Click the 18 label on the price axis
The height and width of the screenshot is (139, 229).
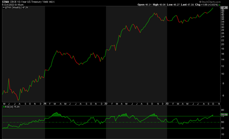pyautogui.click(x=222, y=49)
